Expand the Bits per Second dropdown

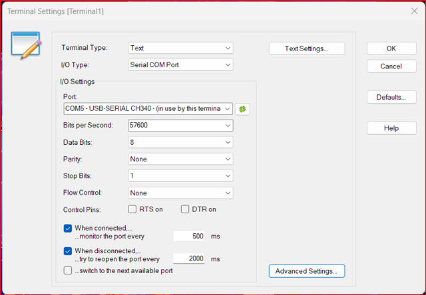(180, 126)
